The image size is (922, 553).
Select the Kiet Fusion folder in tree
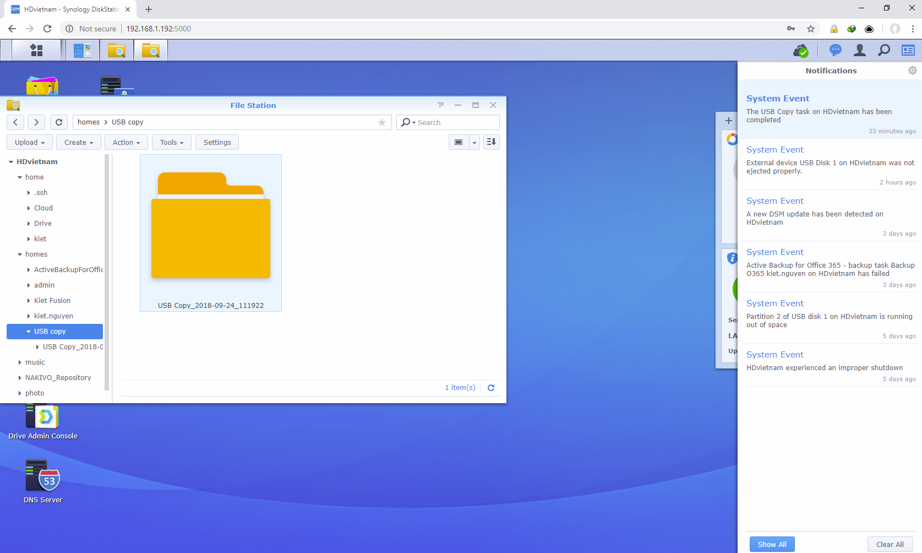[52, 301]
